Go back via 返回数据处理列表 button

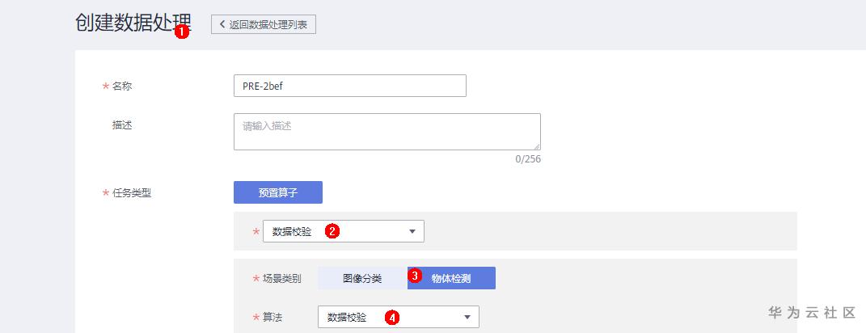coord(263,24)
